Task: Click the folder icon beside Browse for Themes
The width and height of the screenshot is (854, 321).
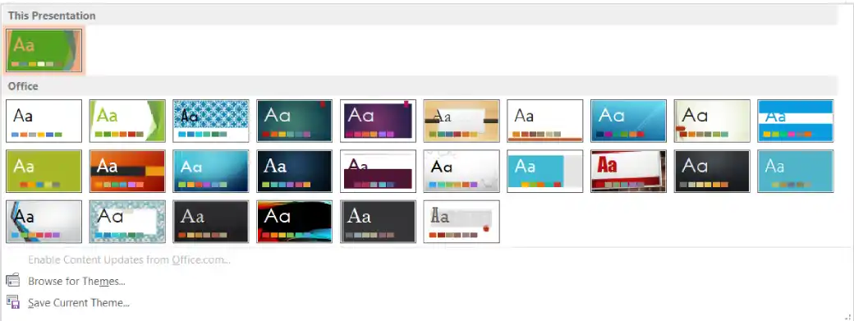Action: [13, 281]
